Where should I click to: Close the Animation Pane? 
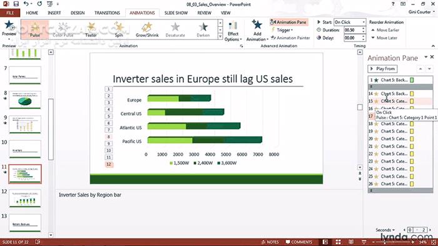point(432,57)
